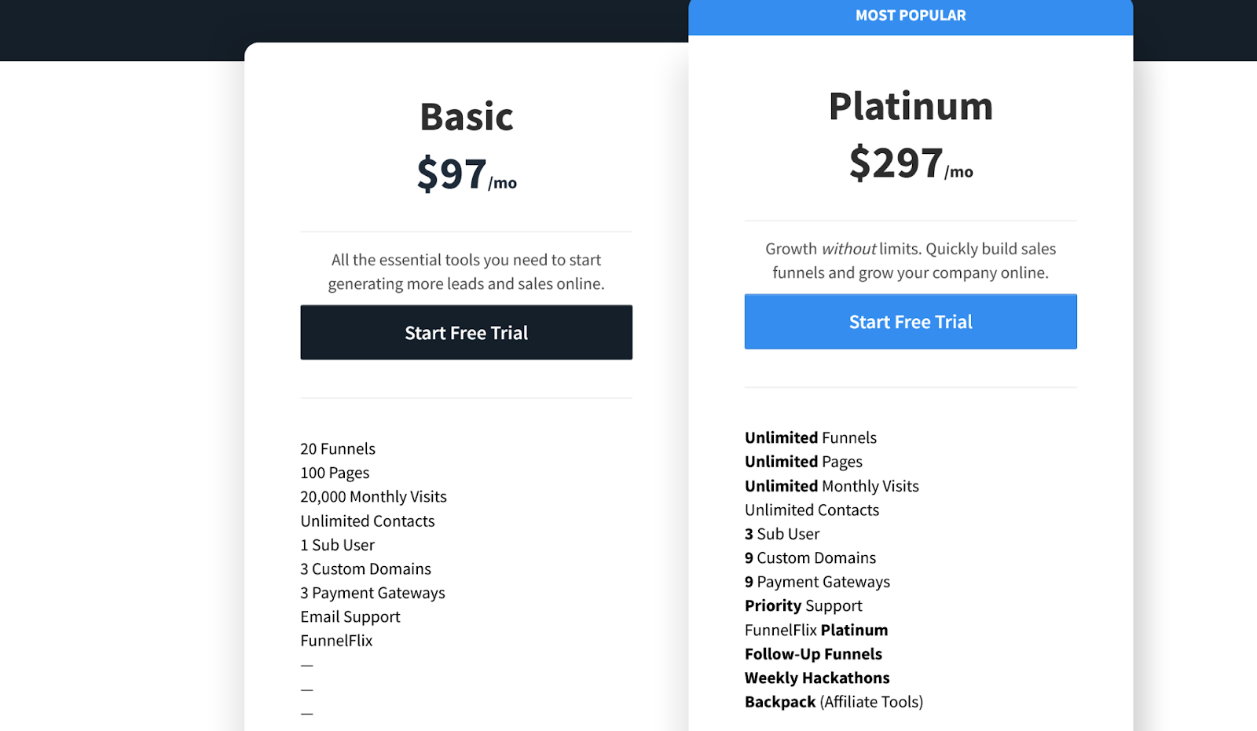The width and height of the screenshot is (1257, 731).
Task: Click the Basic plan Start Free Trial button
Action: (466, 332)
